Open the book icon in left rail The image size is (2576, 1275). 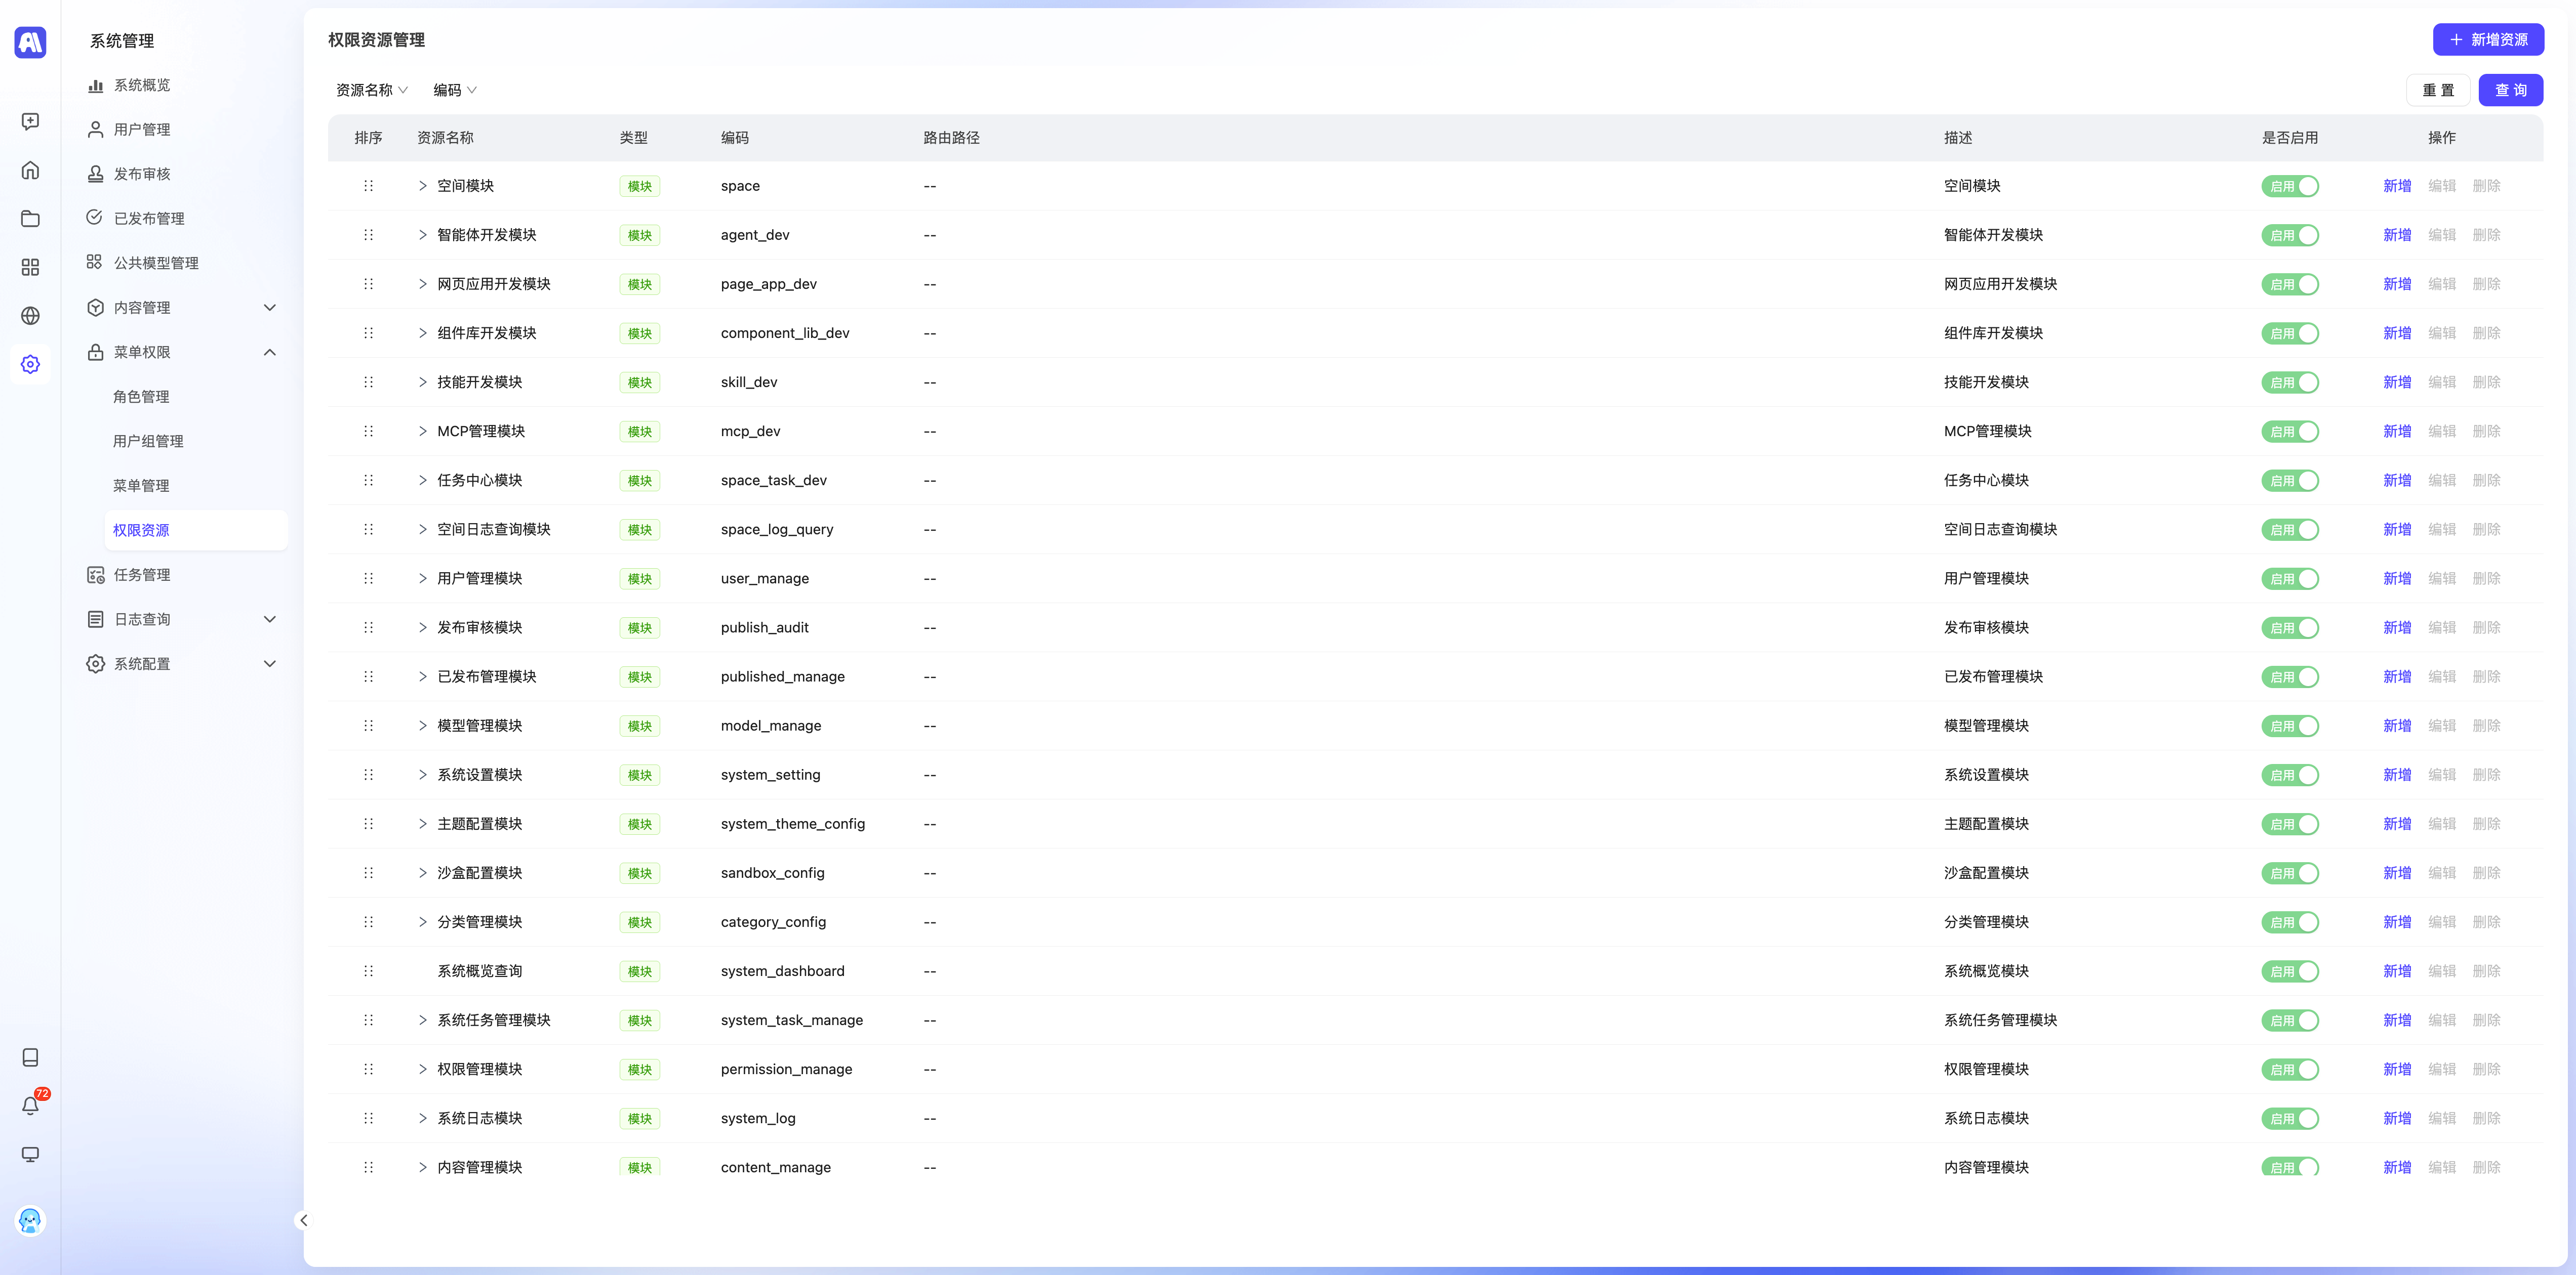coord(30,1057)
